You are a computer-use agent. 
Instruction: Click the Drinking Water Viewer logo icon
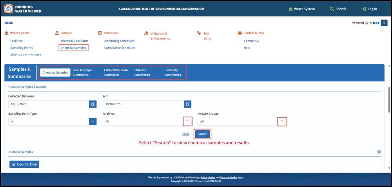[x=9, y=9]
